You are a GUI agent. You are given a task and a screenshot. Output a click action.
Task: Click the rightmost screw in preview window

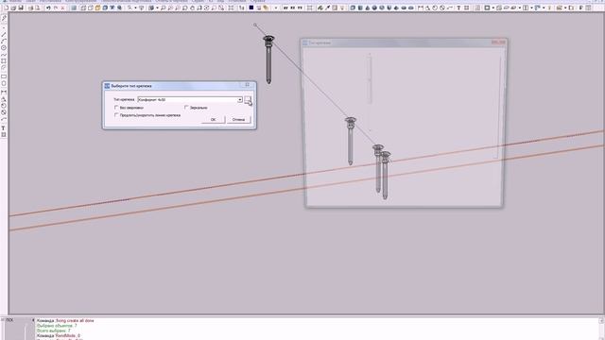tap(385, 176)
